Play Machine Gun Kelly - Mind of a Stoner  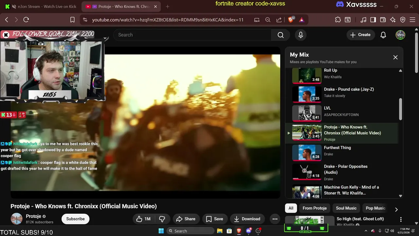342,191
